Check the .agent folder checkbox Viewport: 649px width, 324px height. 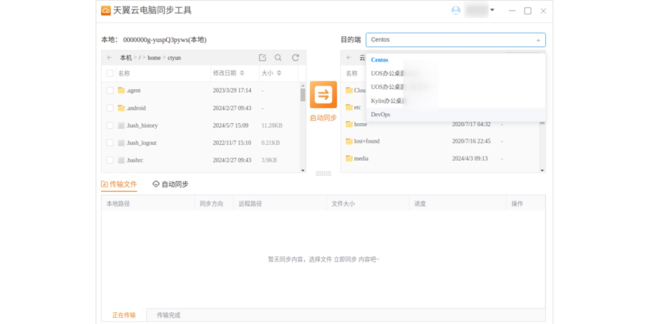point(110,90)
